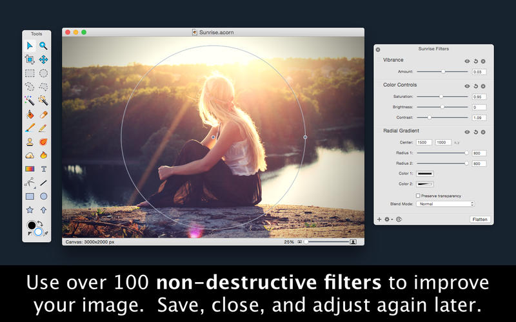The image size is (516, 322).
Task: Click the Flatten button
Action: 480,220
